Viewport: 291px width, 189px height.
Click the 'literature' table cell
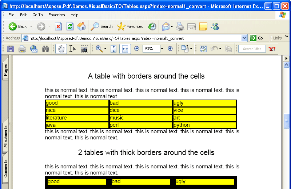(x=77, y=118)
